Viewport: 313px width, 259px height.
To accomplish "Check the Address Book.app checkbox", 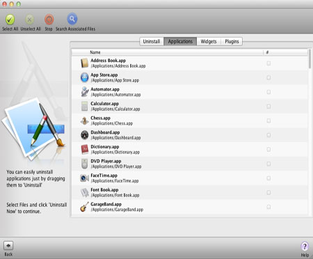I will tap(268, 63).
